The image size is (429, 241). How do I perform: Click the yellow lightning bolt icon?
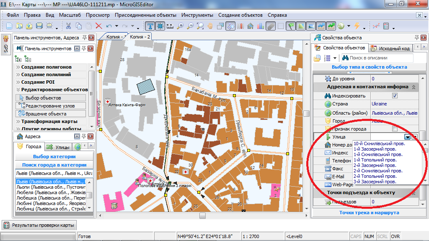[357, 26]
